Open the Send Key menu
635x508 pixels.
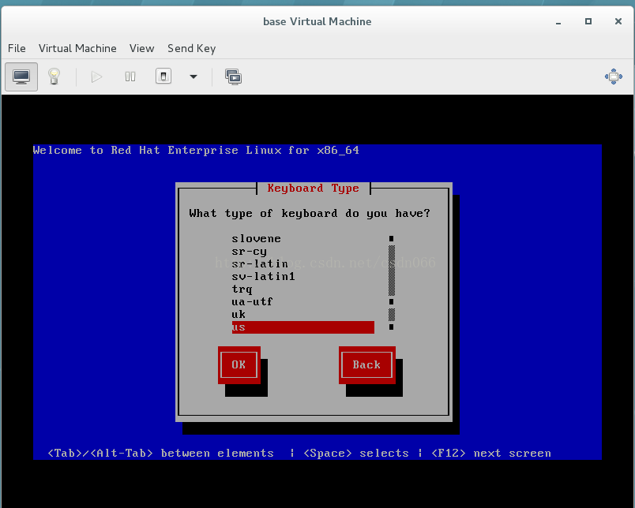pyautogui.click(x=192, y=49)
